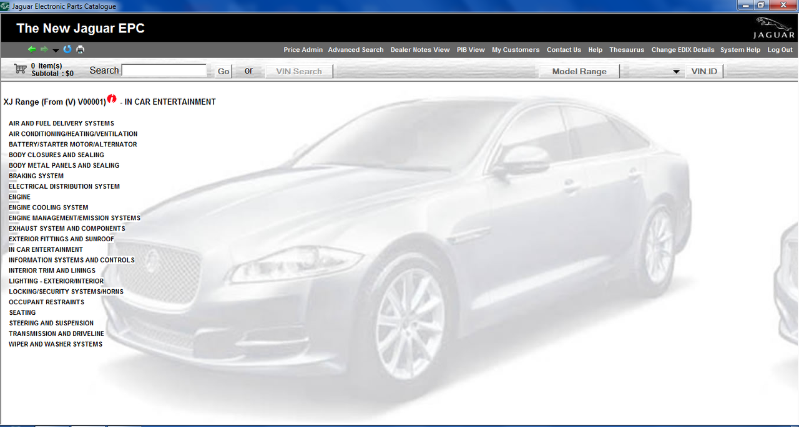Open Braking System category
Image resolution: width=799 pixels, height=427 pixels.
tap(36, 176)
